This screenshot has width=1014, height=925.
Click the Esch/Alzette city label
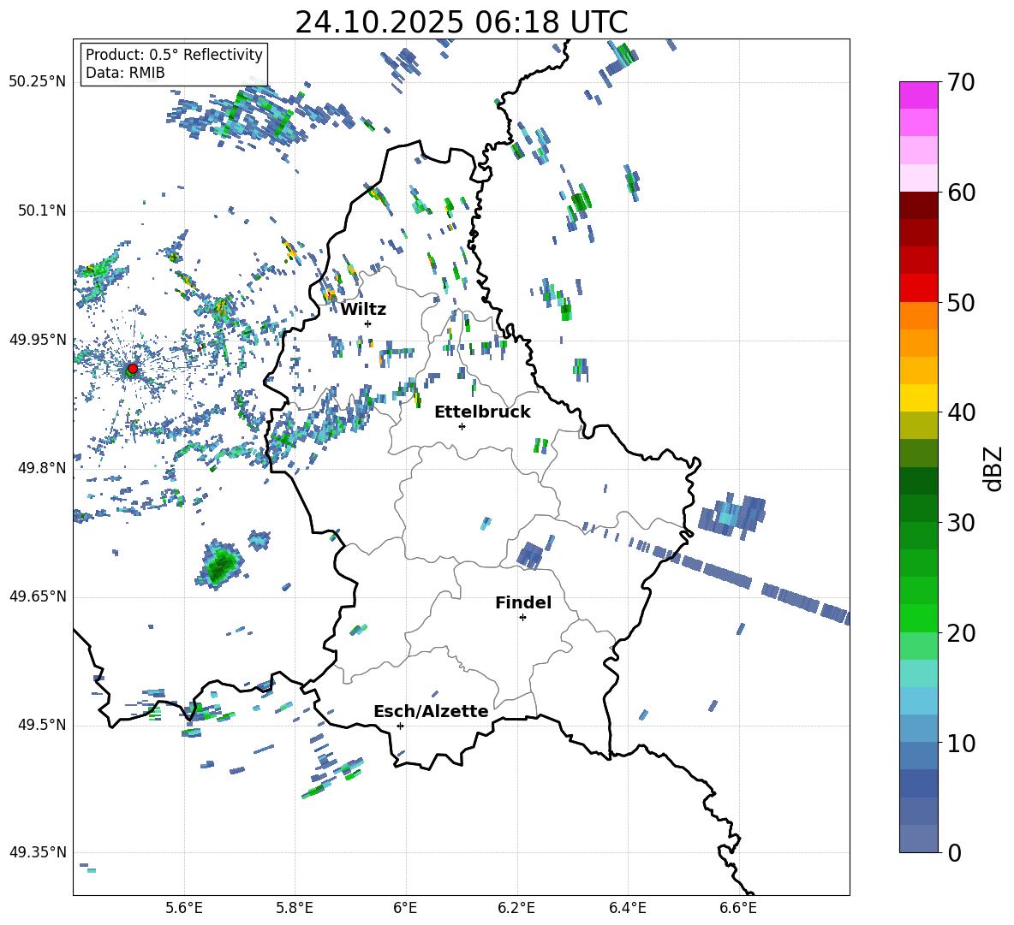[432, 711]
